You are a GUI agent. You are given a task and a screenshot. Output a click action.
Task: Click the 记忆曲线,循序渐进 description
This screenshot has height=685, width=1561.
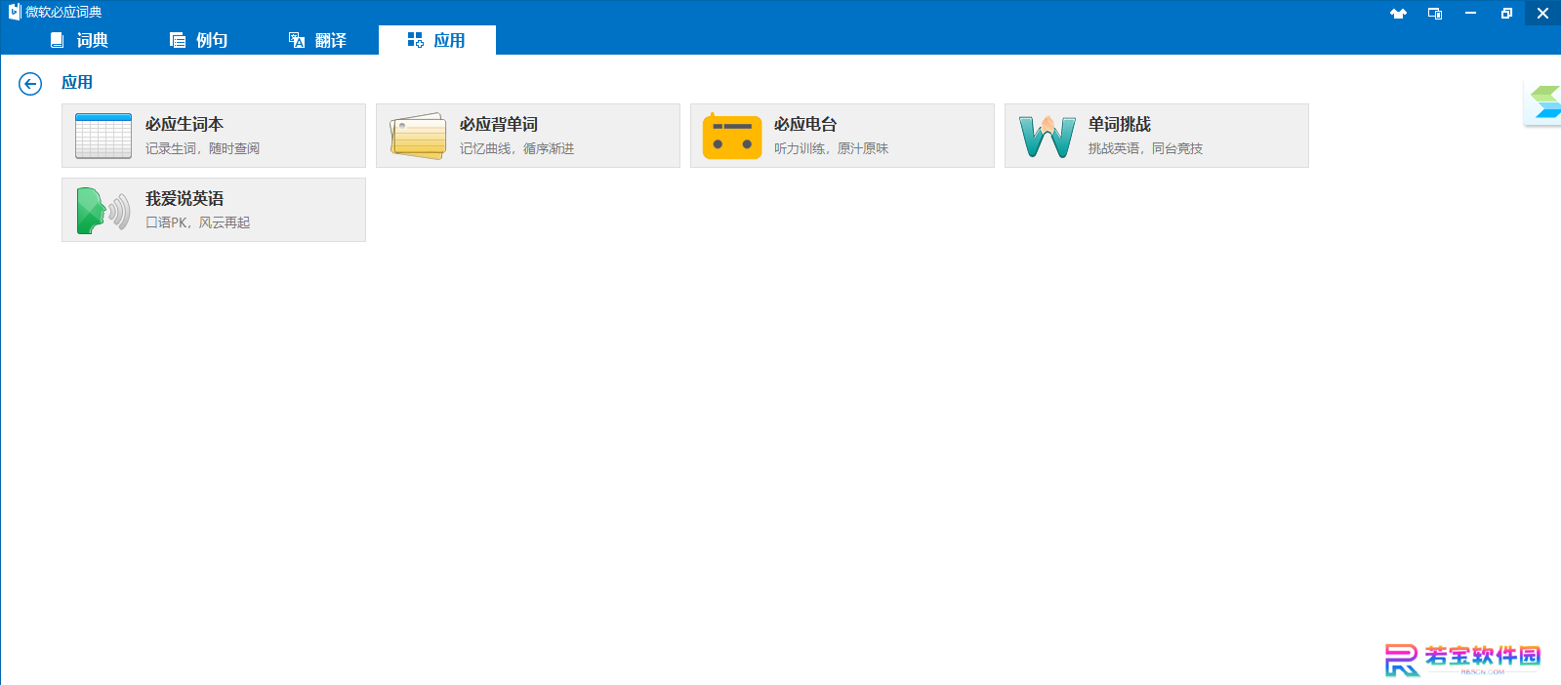click(x=516, y=148)
